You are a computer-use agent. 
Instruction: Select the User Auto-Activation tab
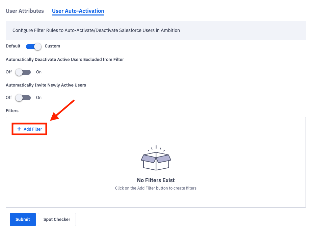click(x=78, y=11)
